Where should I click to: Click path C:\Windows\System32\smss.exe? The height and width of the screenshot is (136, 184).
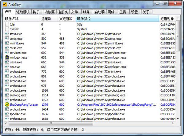click(x=99, y=34)
